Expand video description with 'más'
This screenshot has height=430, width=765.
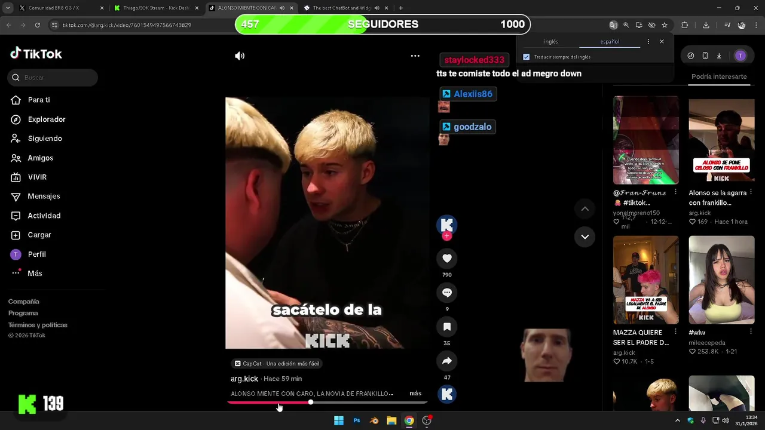coord(415,394)
